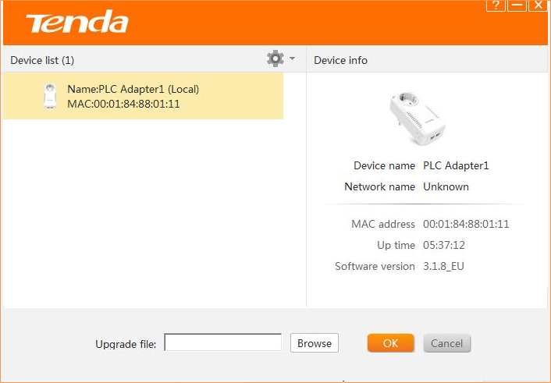Open help with the question mark button
The height and width of the screenshot is (383, 551).
pyautogui.click(x=496, y=5)
